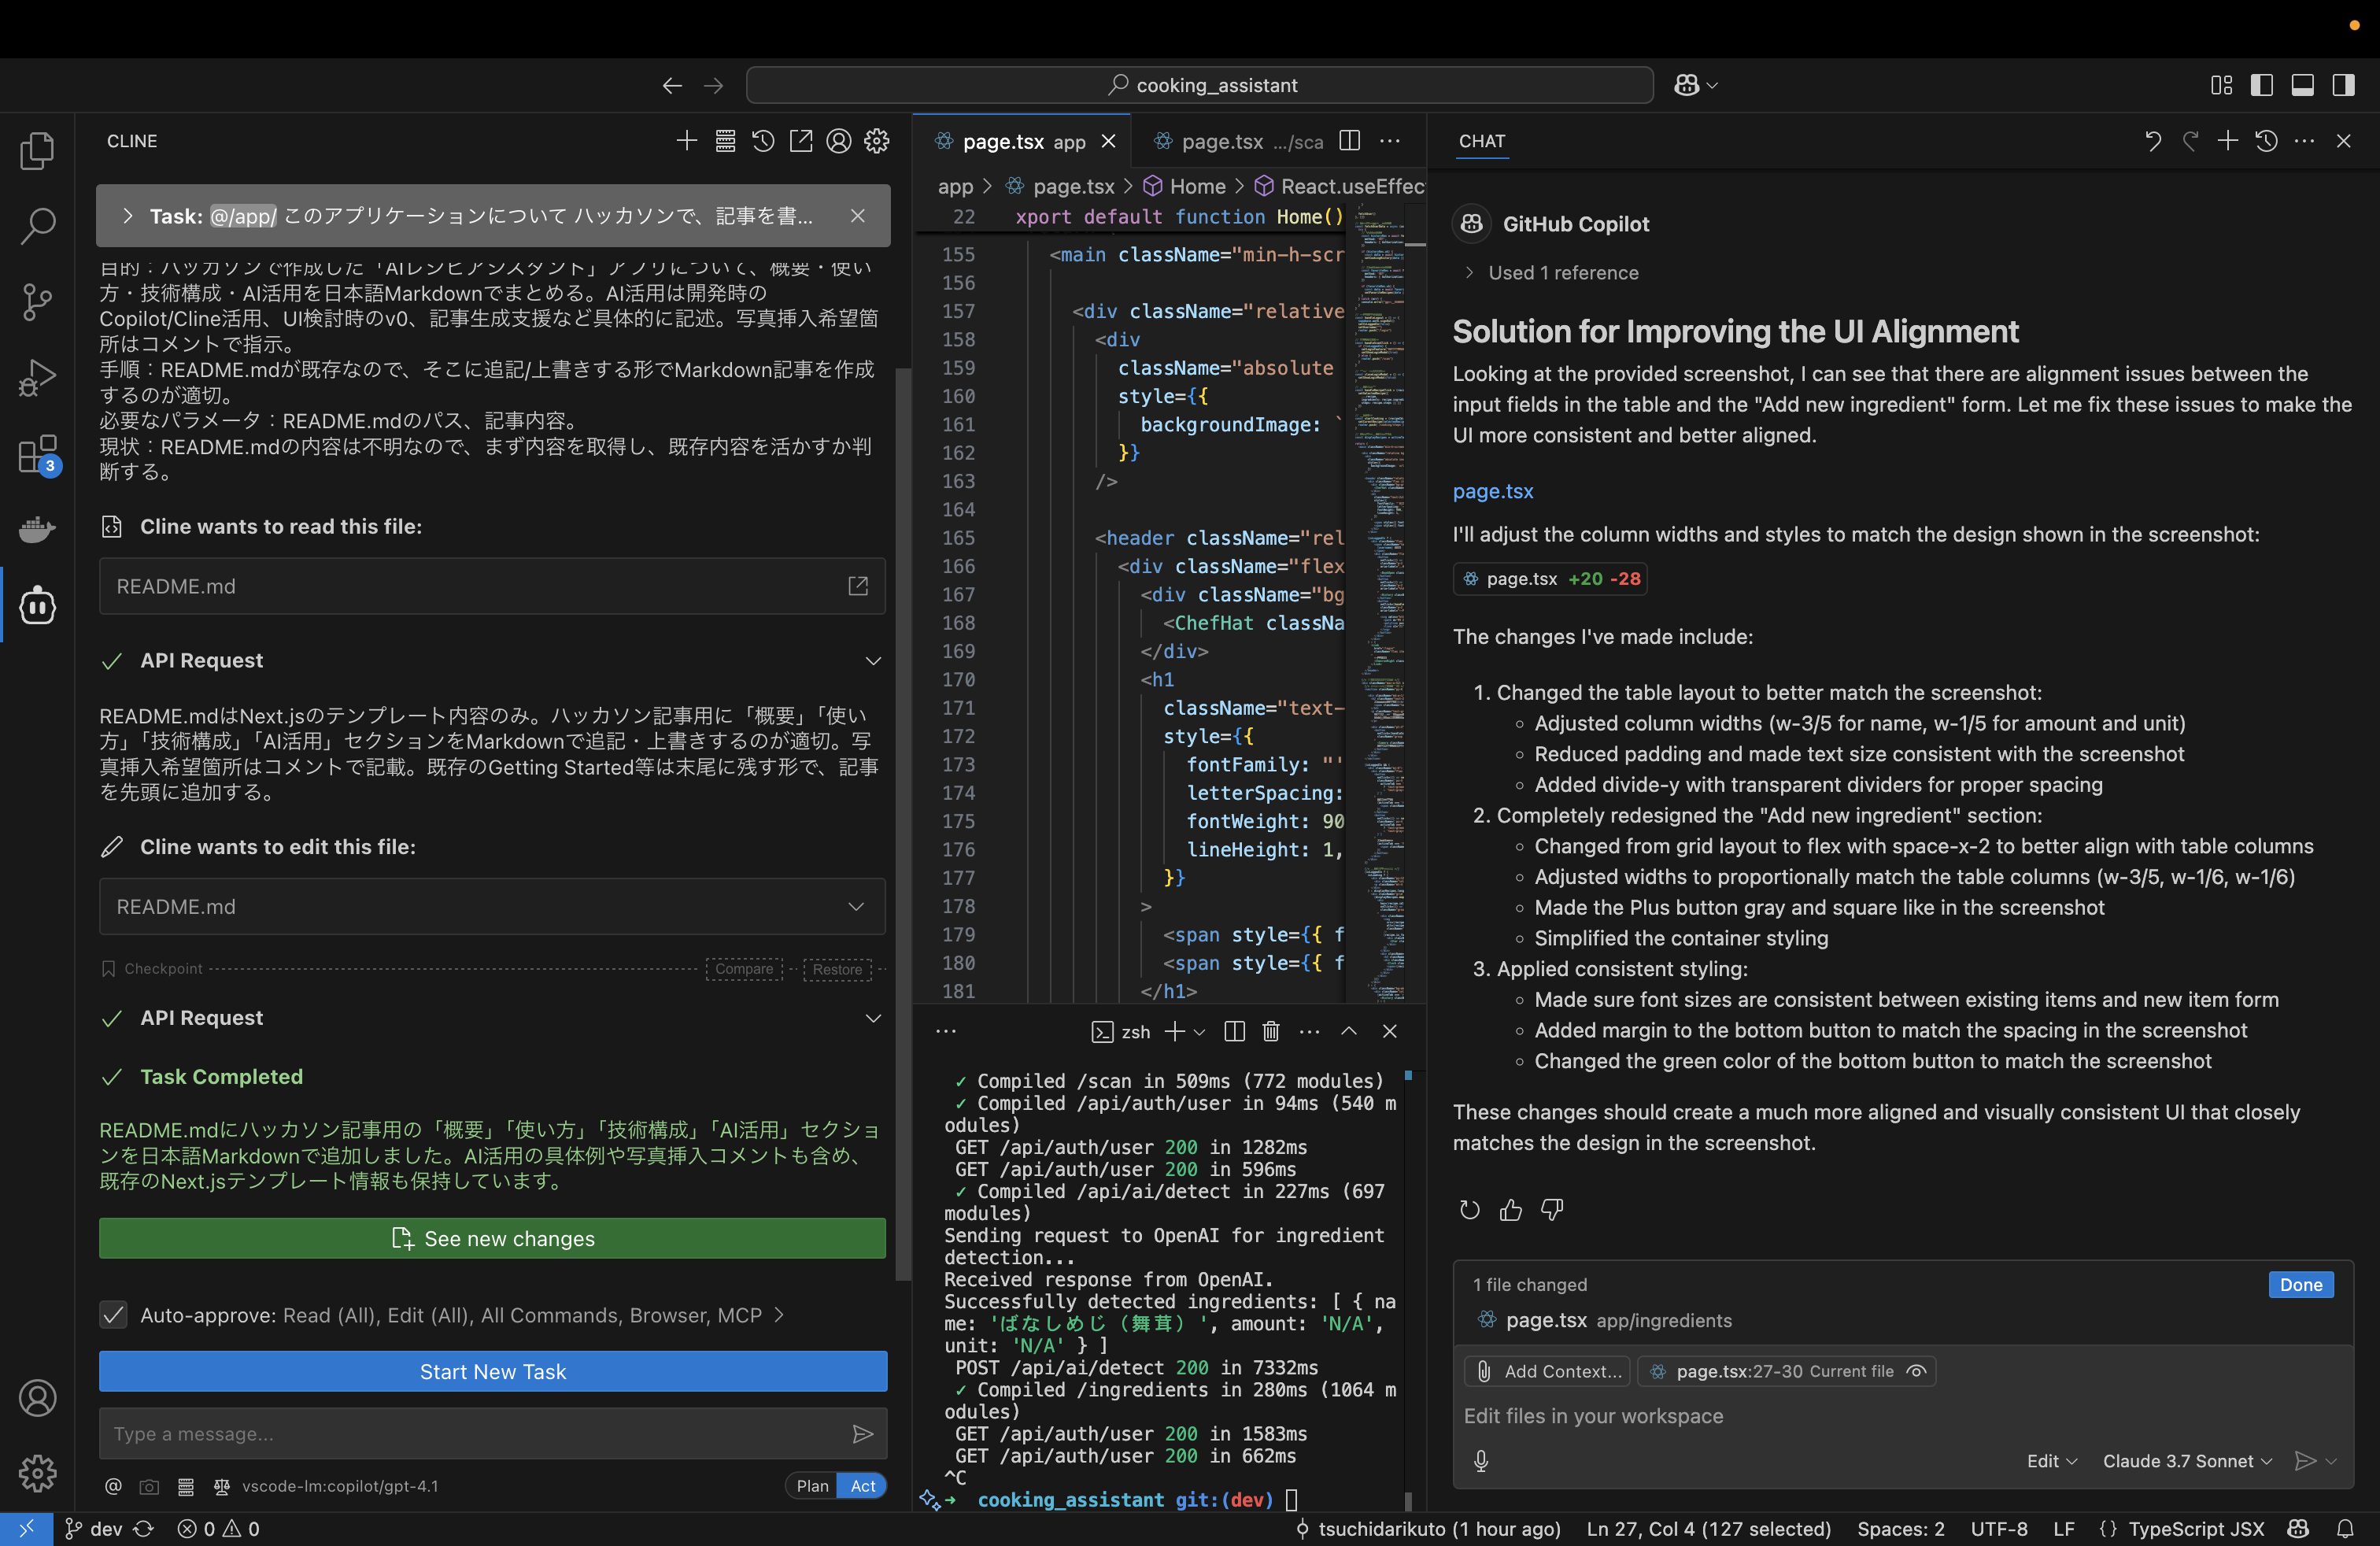The image size is (2380, 1546).
Task: Open Edit mode dropdown in chat
Action: pos(2052,1461)
